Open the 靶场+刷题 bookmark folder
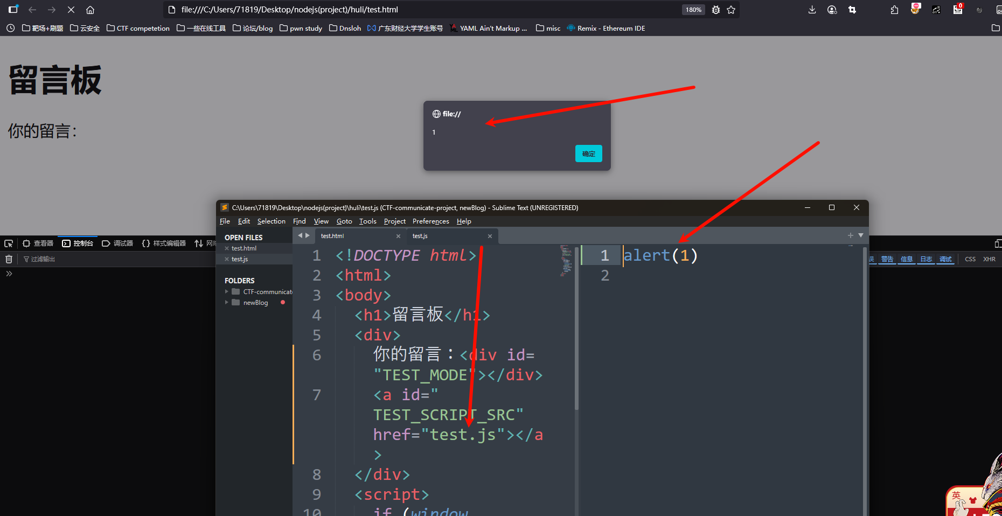The height and width of the screenshot is (516, 1002). (43, 28)
